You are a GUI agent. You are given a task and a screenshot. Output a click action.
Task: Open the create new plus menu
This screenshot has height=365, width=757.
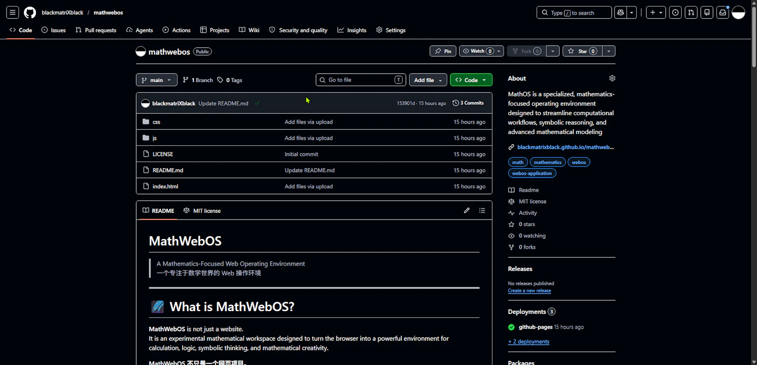click(x=656, y=13)
